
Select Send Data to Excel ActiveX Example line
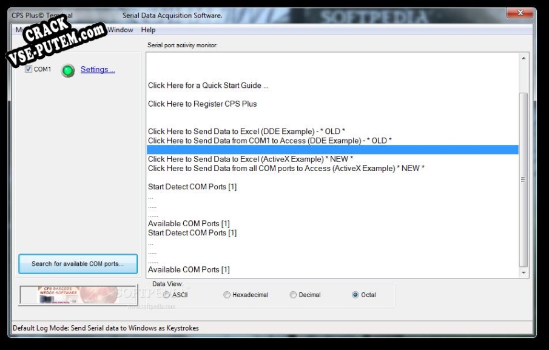[x=251, y=160]
